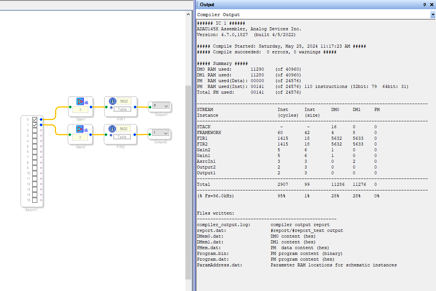Click the FIR2 filter icon
436x291 pixels.
tap(112, 129)
